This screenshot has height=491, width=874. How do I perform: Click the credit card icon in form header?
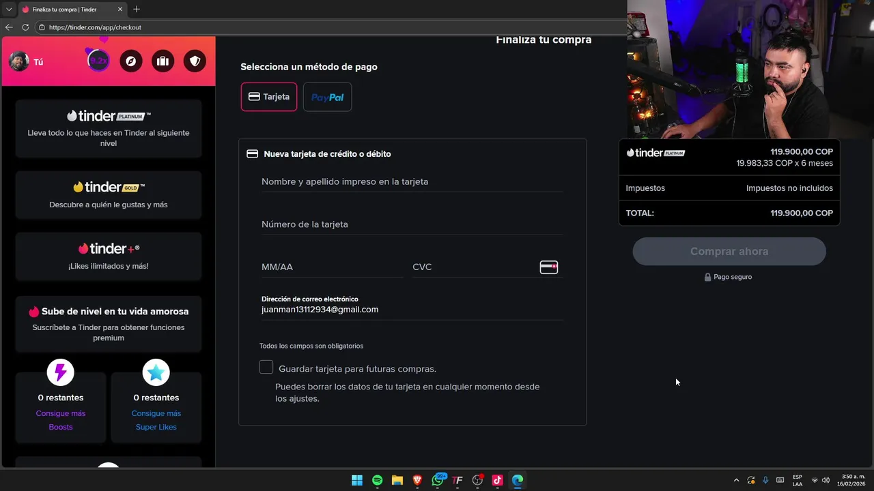pos(252,154)
